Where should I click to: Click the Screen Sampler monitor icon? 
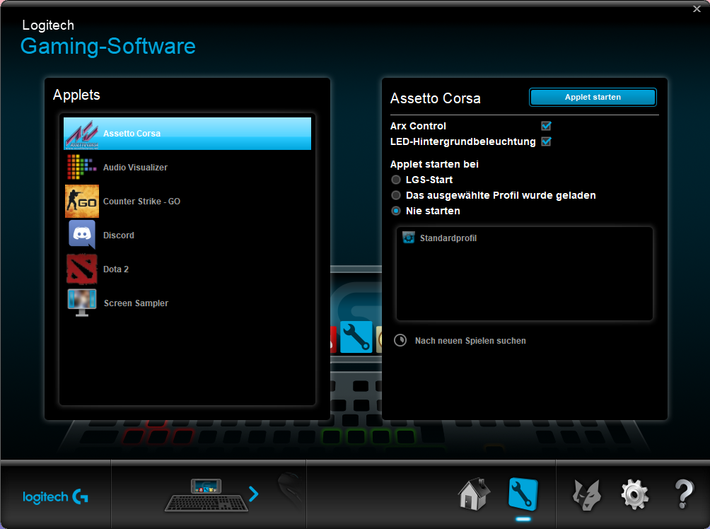(82, 303)
